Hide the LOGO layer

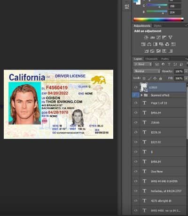(x=136, y=88)
